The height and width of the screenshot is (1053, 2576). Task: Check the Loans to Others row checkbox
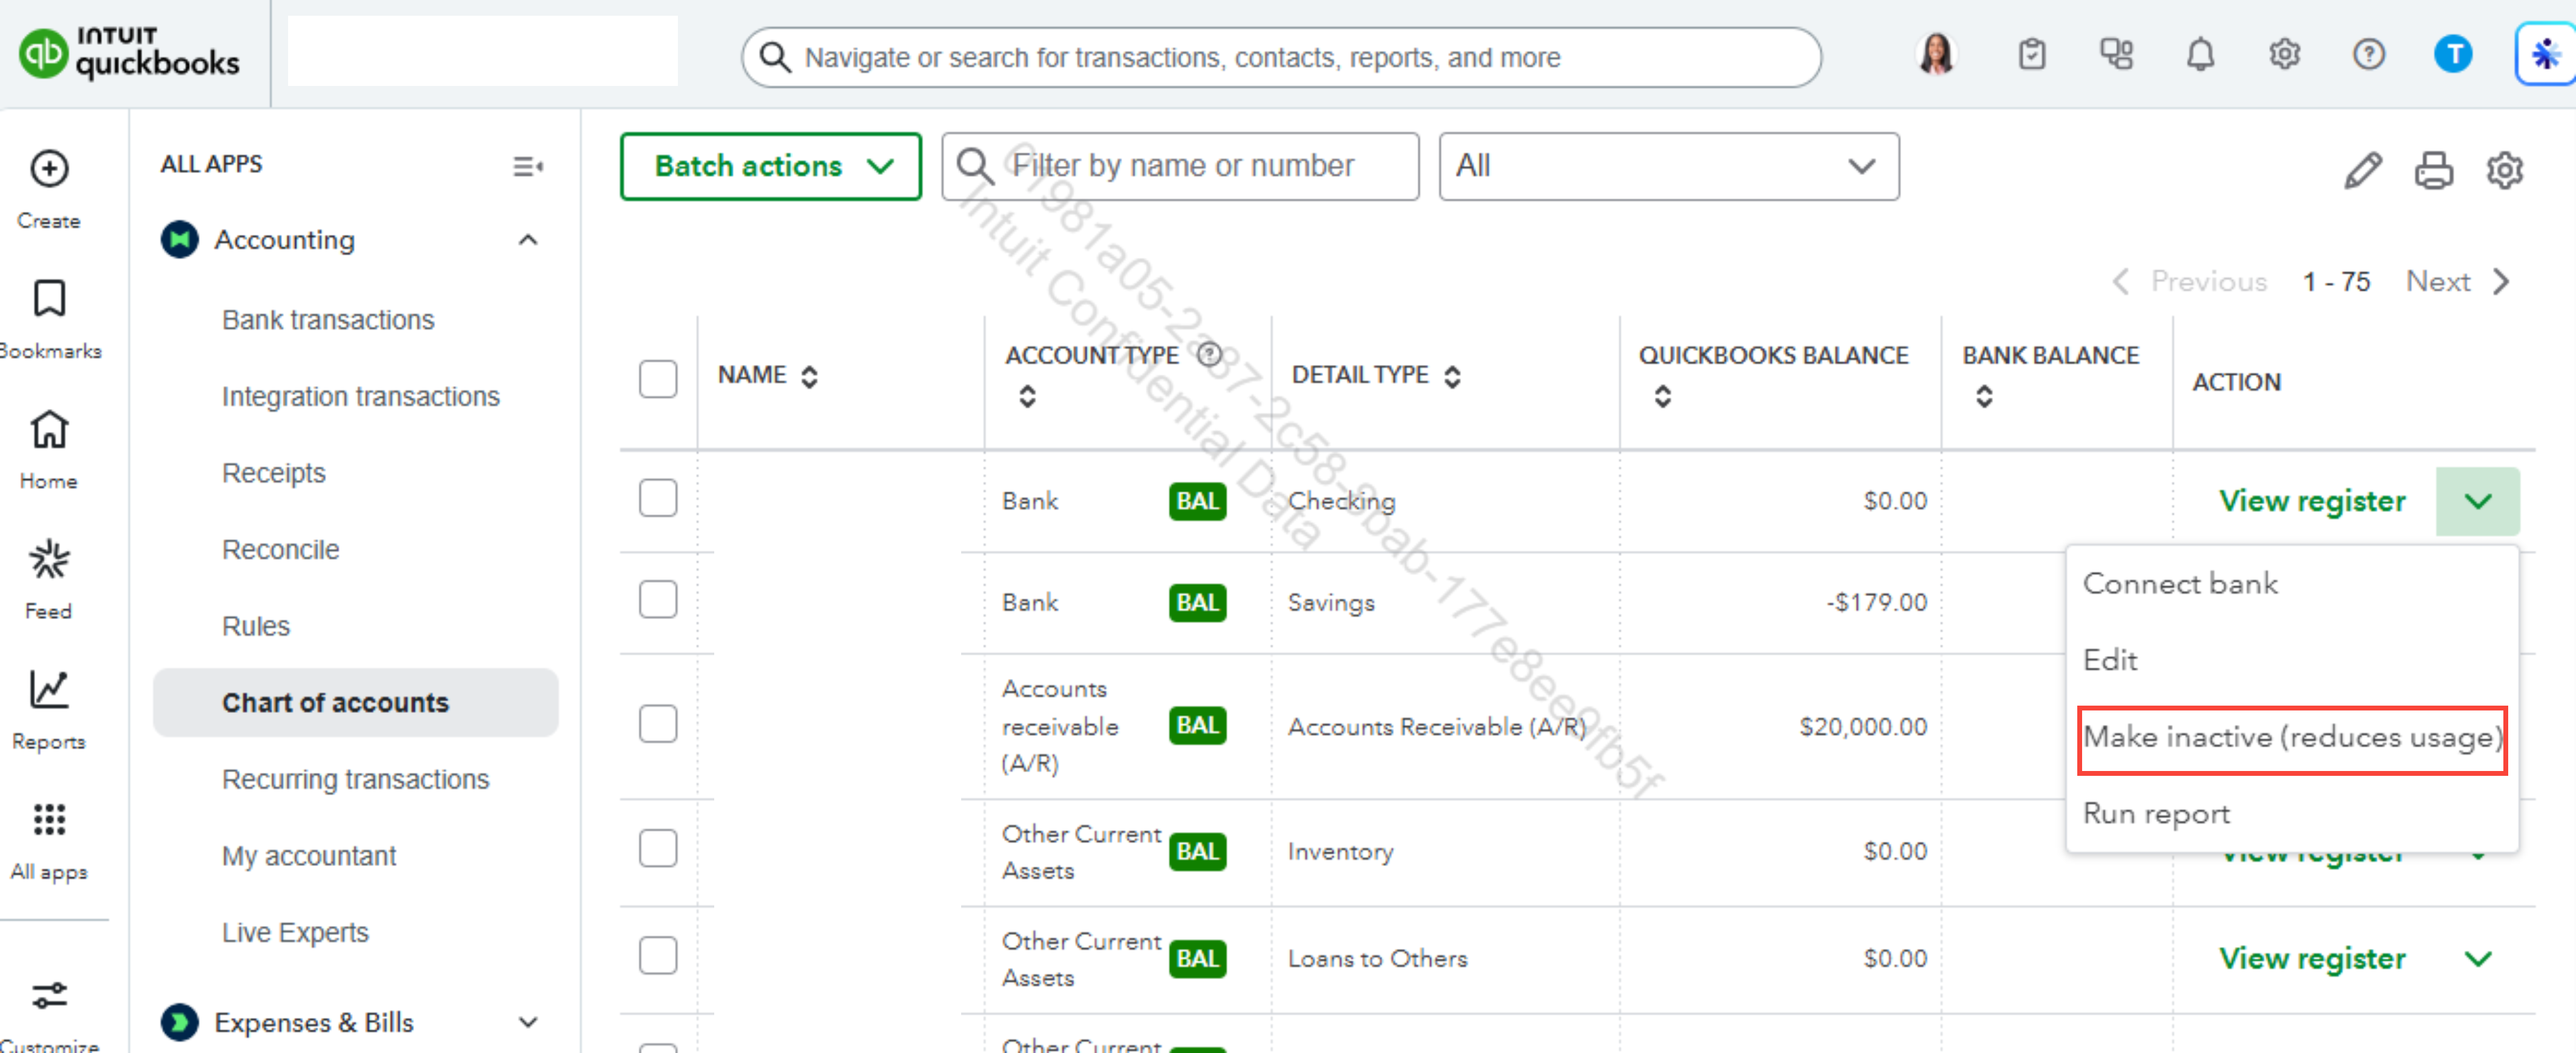(x=658, y=956)
